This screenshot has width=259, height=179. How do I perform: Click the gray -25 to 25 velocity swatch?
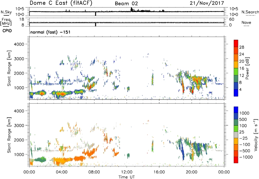[x=236, y=135]
